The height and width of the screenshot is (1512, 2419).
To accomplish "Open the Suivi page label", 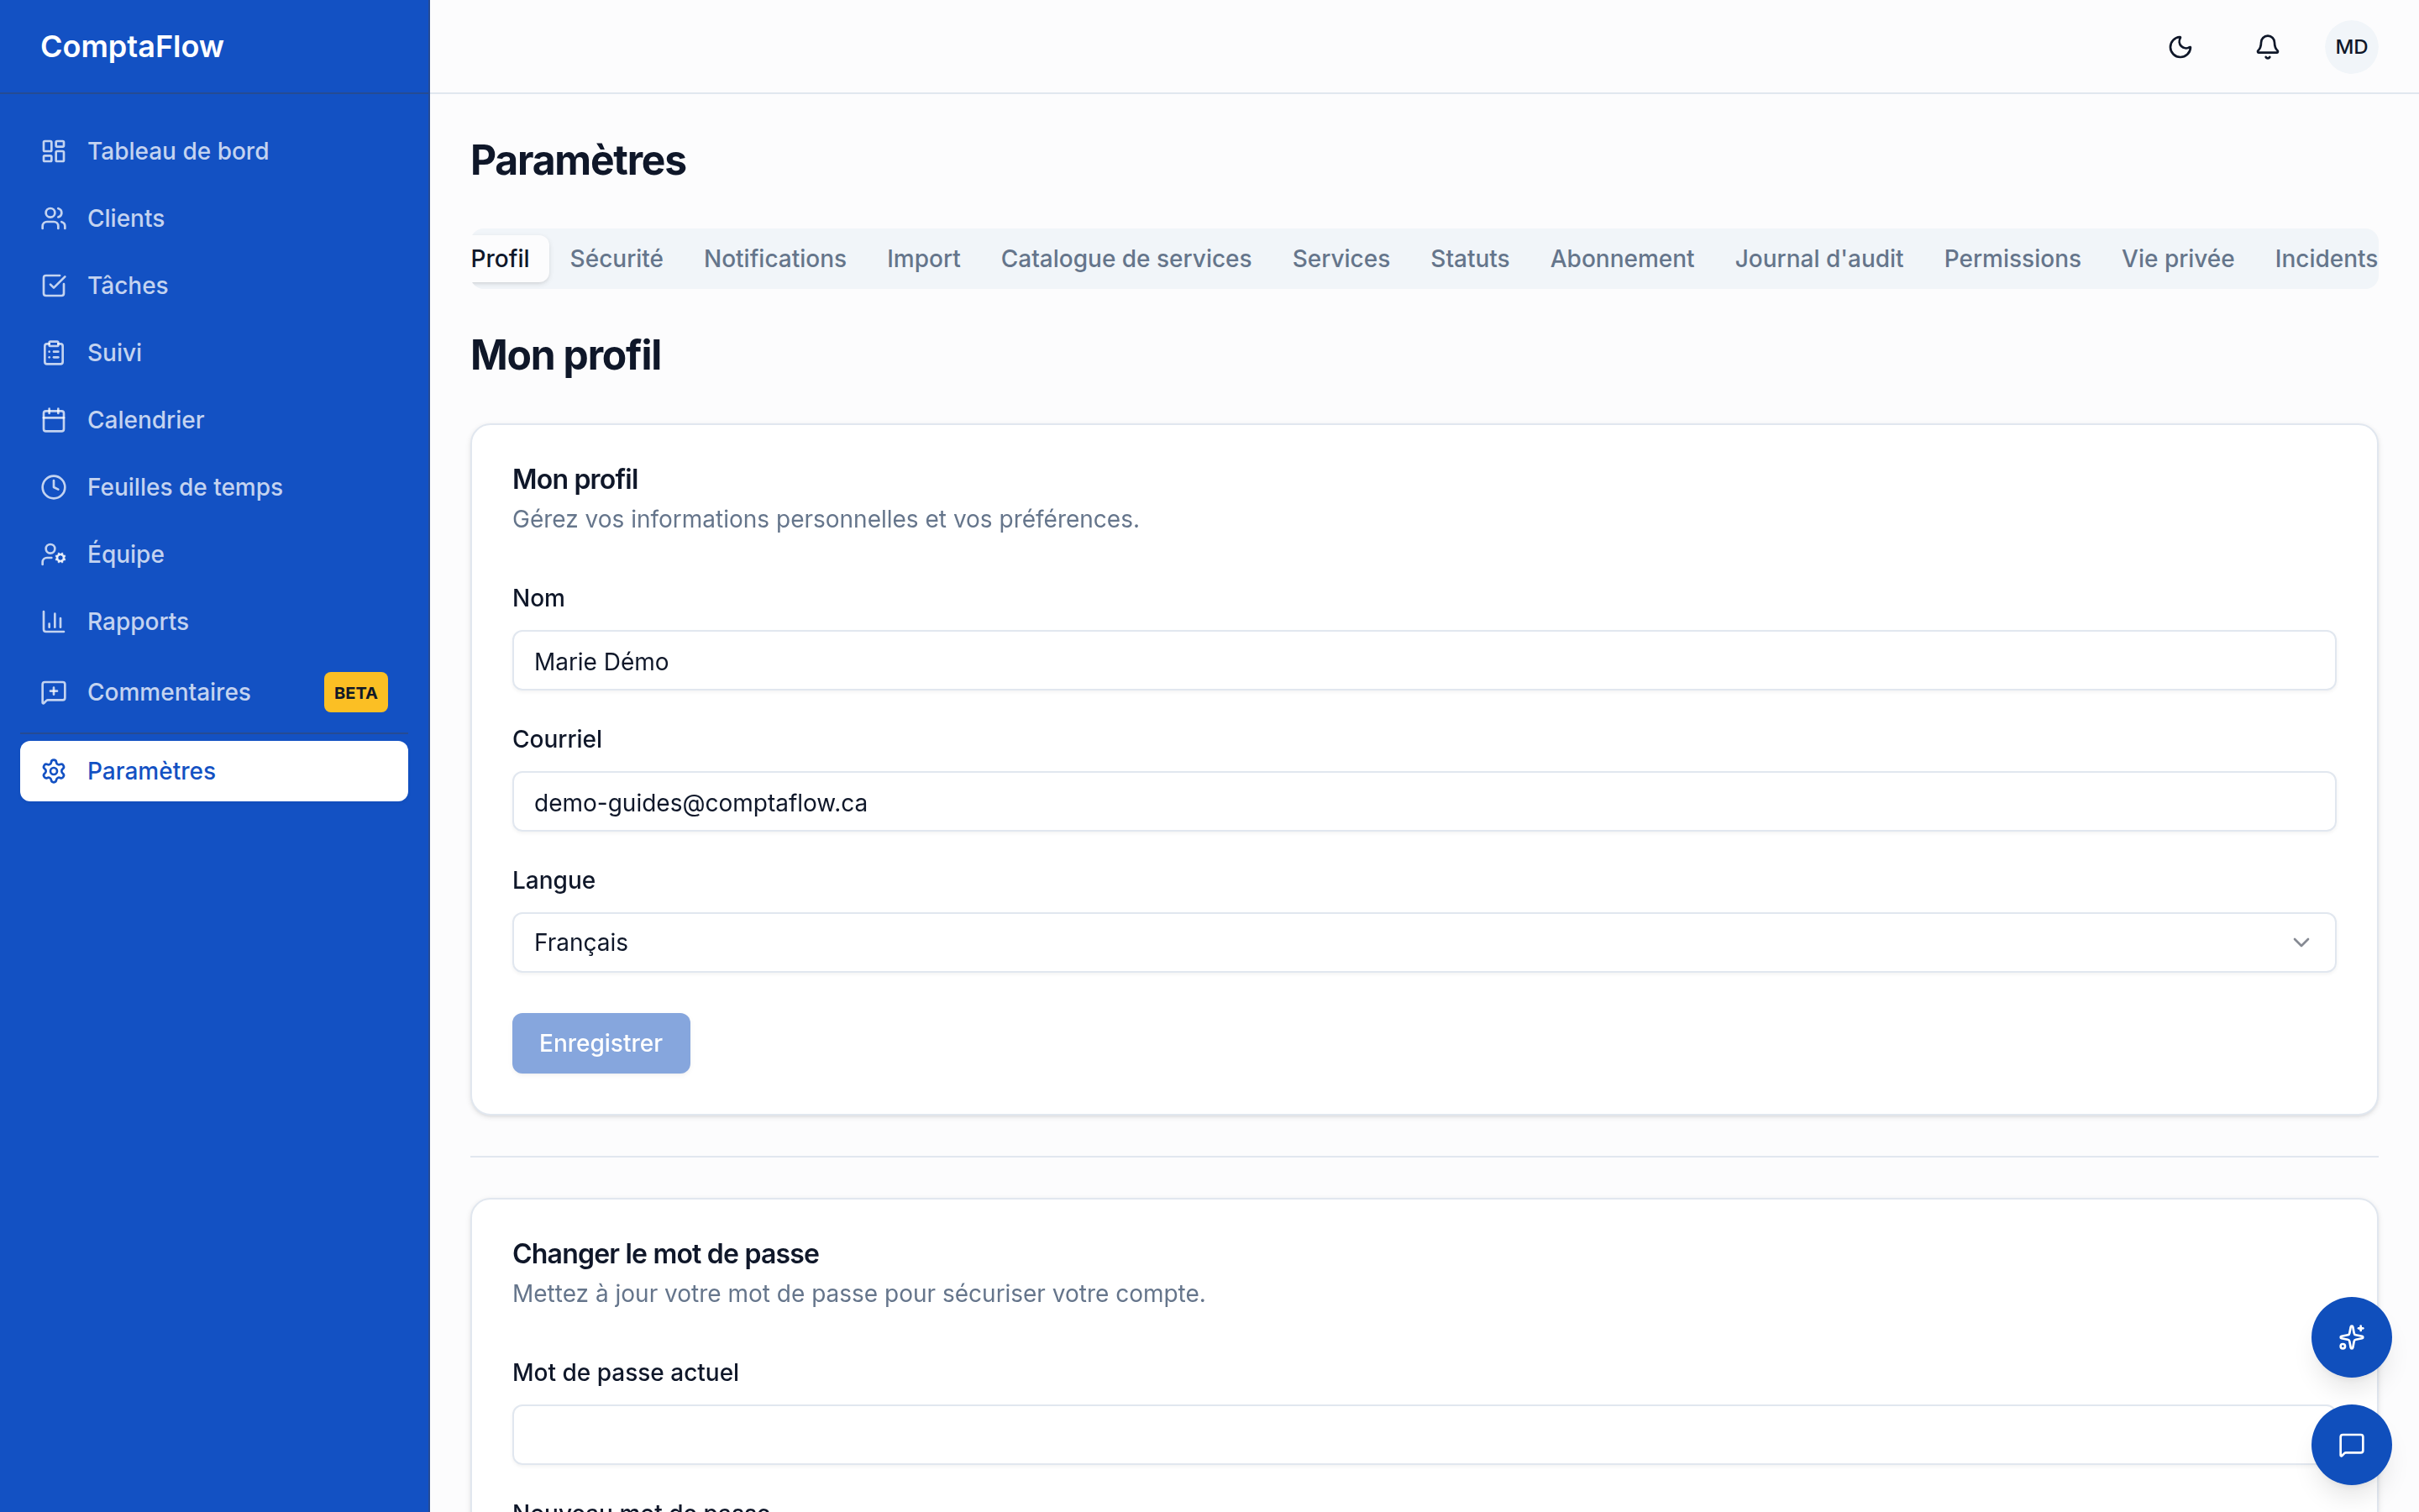I will point(114,352).
